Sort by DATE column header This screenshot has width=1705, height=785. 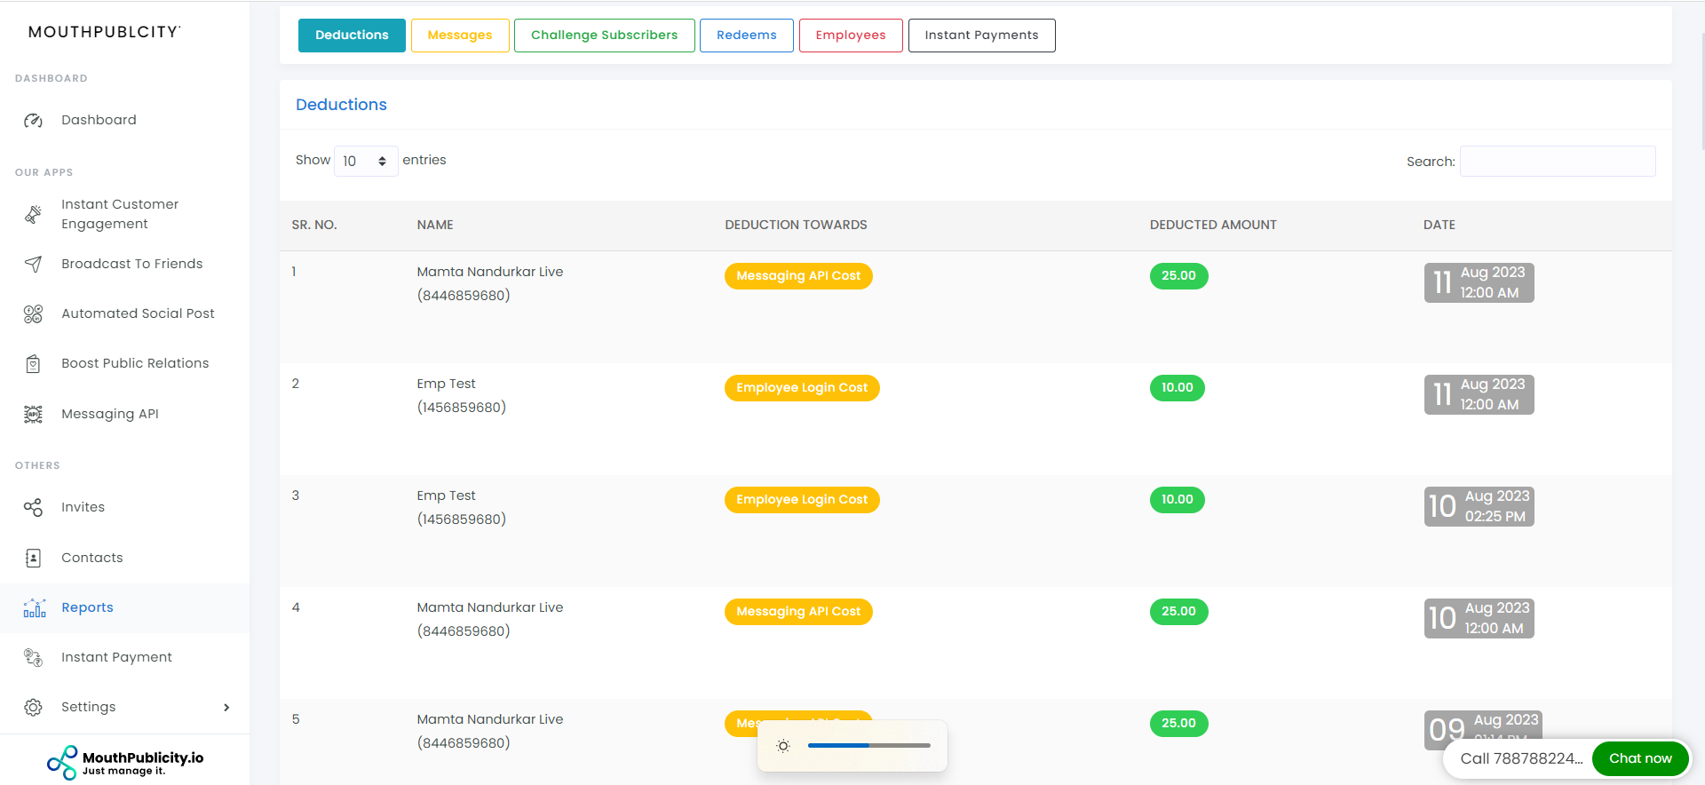(1439, 225)
